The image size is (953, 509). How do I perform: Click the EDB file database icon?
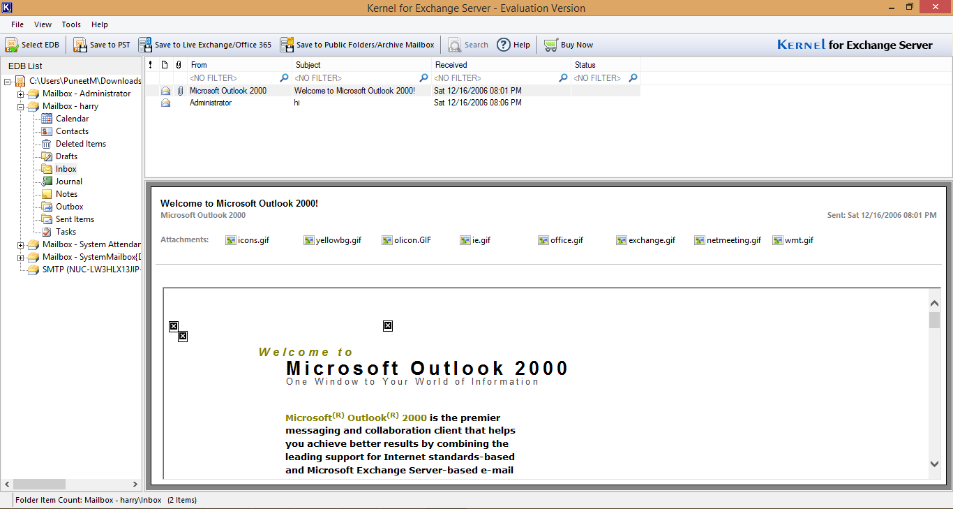[20, 81]
